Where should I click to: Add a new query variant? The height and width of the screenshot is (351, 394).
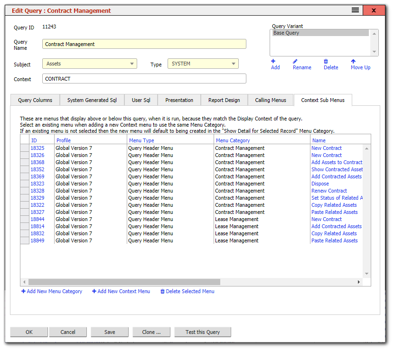[275, 64]
